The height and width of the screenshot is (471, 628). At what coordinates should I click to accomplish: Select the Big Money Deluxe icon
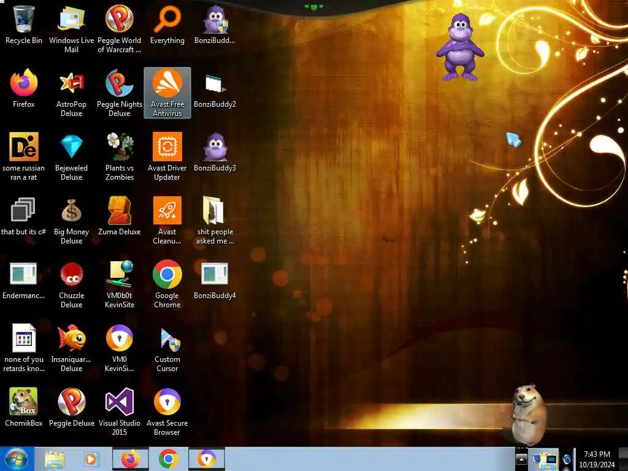tap(71, 221)
